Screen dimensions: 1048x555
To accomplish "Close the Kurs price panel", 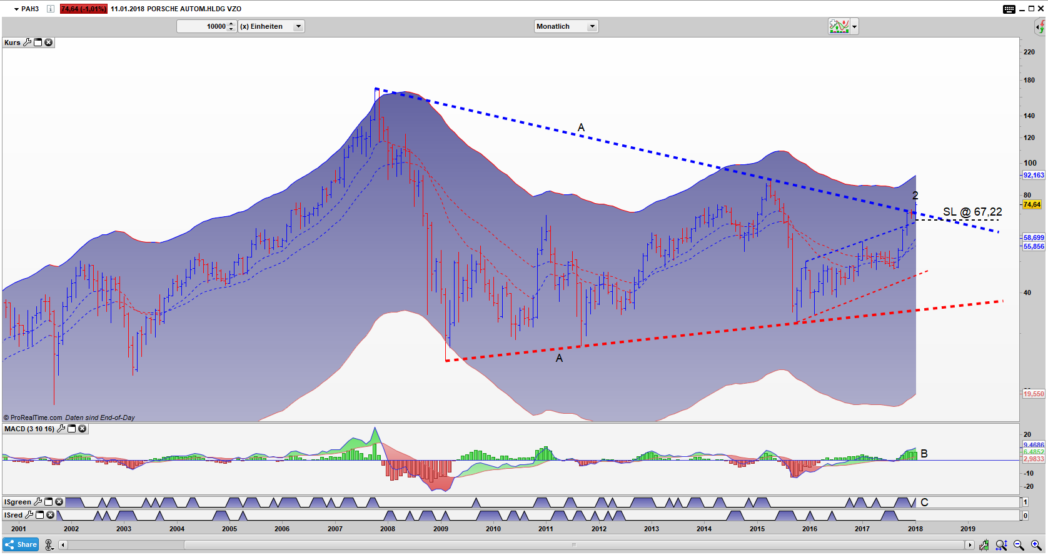I will pyautogui.click(x=49, y=42).
